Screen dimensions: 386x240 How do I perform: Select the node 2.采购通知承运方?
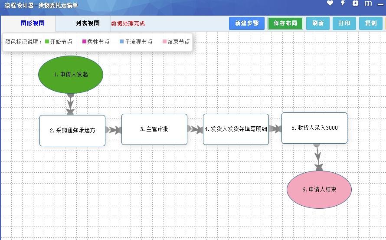72,131
